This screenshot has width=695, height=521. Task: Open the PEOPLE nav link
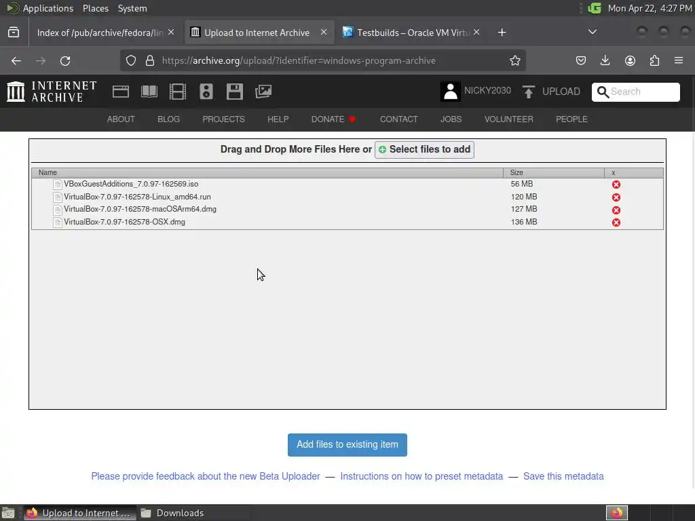pyautogui.click(x=571, y=119)
